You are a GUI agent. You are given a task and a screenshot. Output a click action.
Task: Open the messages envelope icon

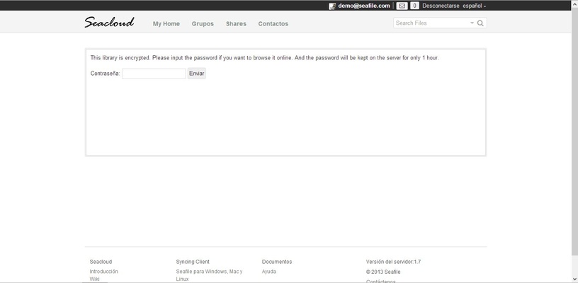point(402,6)
